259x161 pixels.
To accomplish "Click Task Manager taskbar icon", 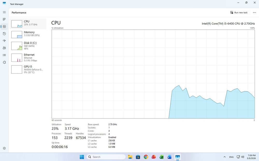I will pyautogui.click(x=178, y=157).
